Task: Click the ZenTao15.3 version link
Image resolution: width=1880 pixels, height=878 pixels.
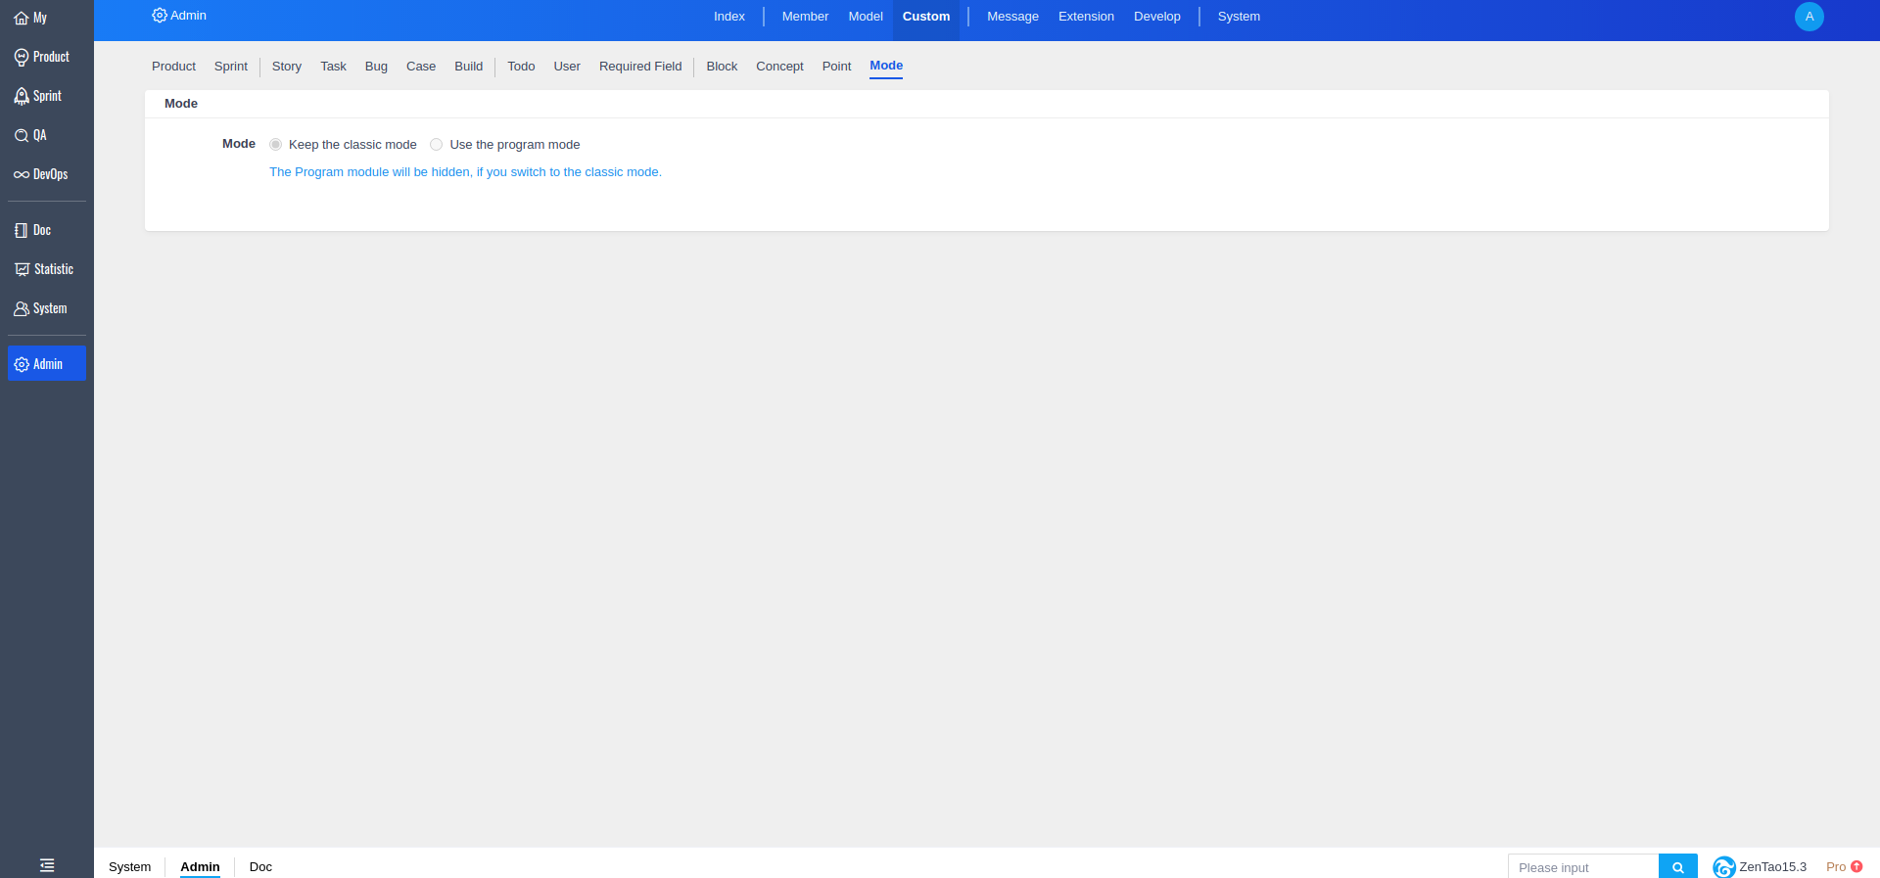Action: (1771, 867)
